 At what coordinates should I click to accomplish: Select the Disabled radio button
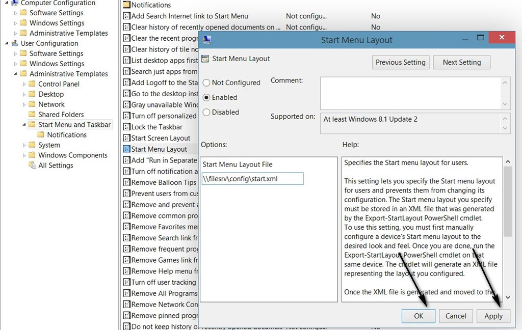click(x=206, y=112)
